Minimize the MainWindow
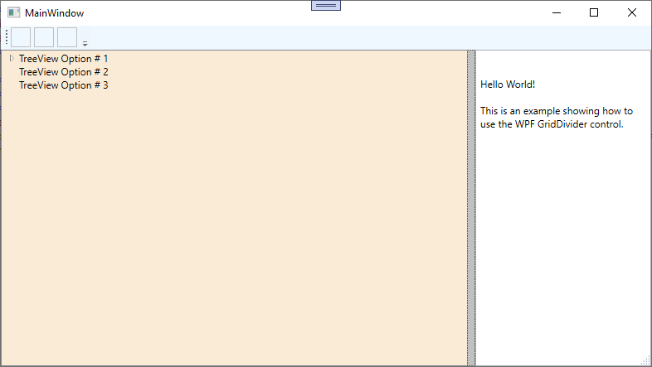This screenshot has height=367, width=652. (557, 13)
